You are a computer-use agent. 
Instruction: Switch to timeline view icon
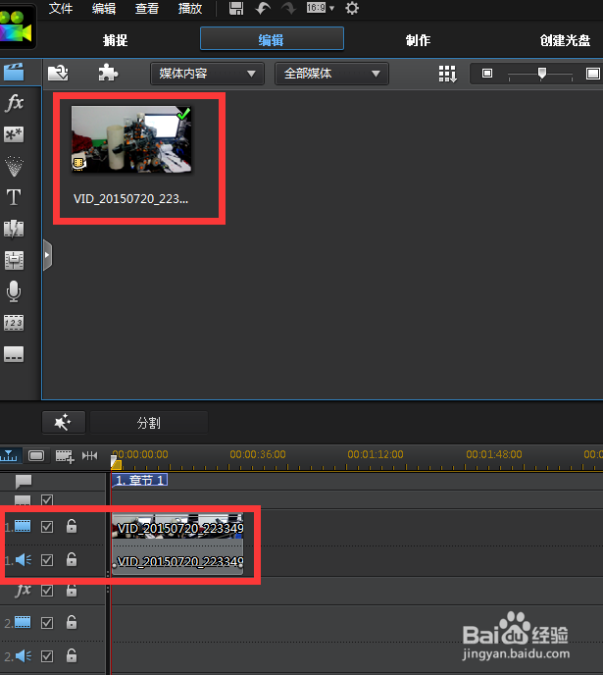[9, 455]
